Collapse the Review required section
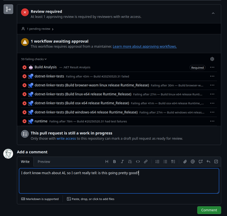 (x=213, y=13)
